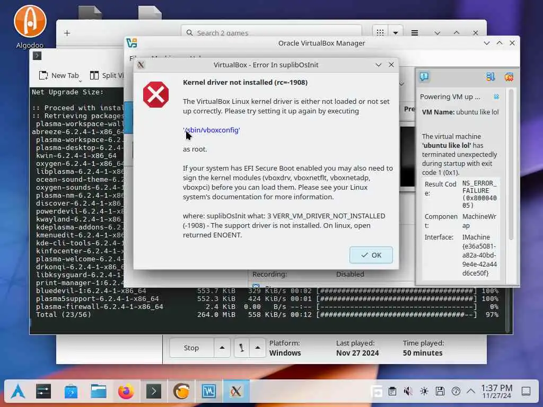The height and width of the screenshot is (407, 543).
Task: Click the notification ordering toggle icon
Action: point(491,76)
